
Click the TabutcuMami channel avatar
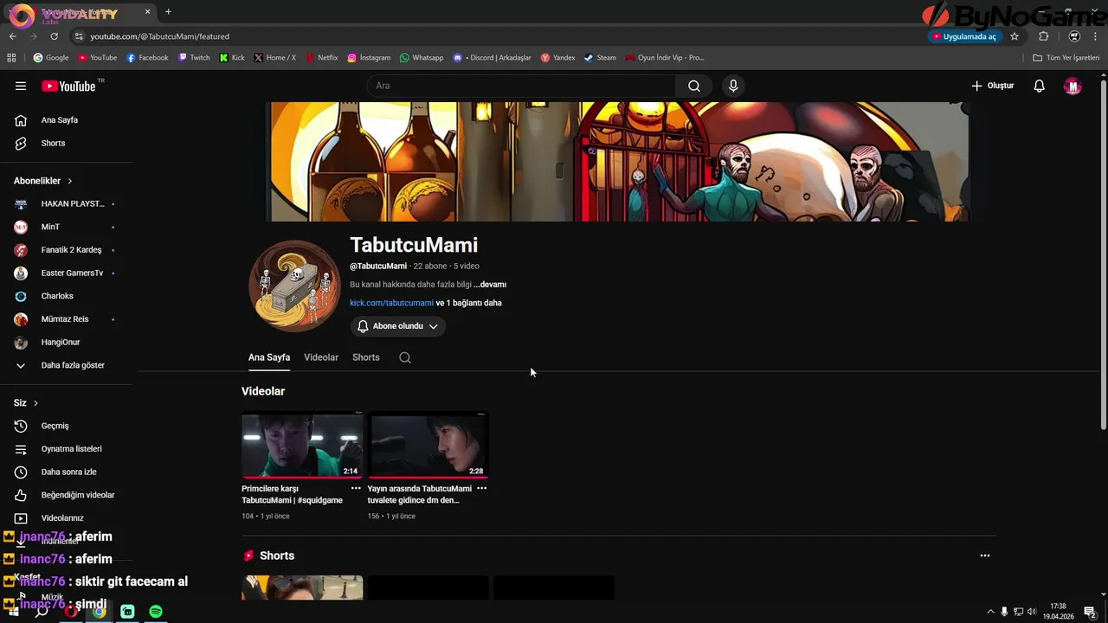294,286
